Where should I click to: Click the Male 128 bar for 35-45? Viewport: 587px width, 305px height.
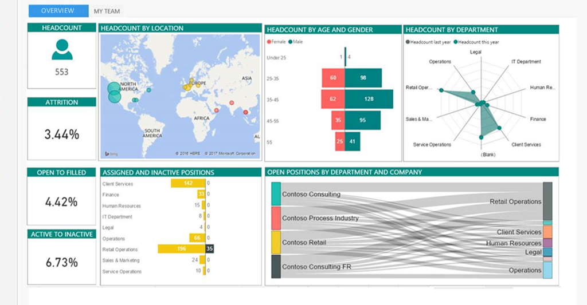click(369, 99)
